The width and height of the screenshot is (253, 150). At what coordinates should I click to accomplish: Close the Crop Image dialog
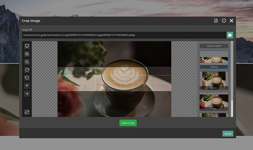tap(231, 20)
